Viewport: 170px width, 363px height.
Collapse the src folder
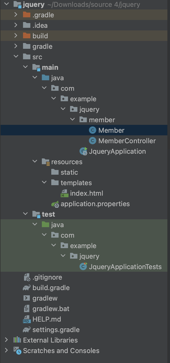coord(16,57)
